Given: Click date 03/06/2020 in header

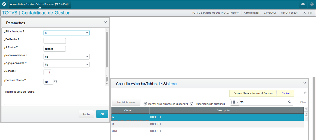Looking at the screenshot, I should coord(270,13).
